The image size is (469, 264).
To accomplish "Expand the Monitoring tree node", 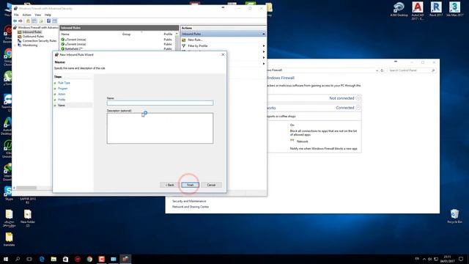I will tap(15, 45).
